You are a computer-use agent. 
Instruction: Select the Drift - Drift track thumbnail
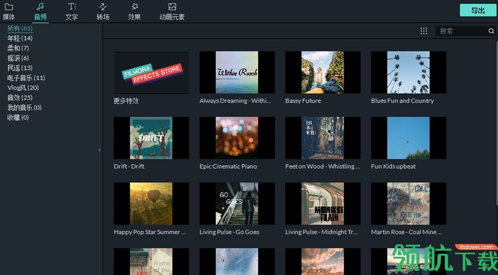(x=151, y=138)
